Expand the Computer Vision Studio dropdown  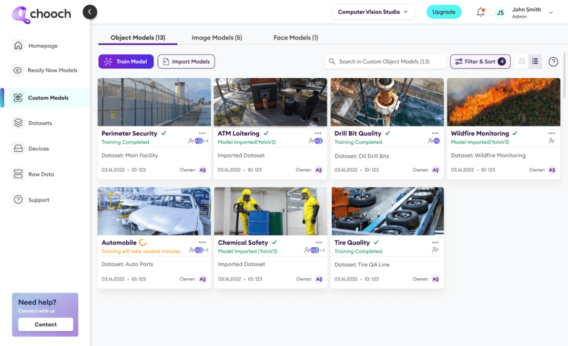pyautogui.click(x=373, y=12)
